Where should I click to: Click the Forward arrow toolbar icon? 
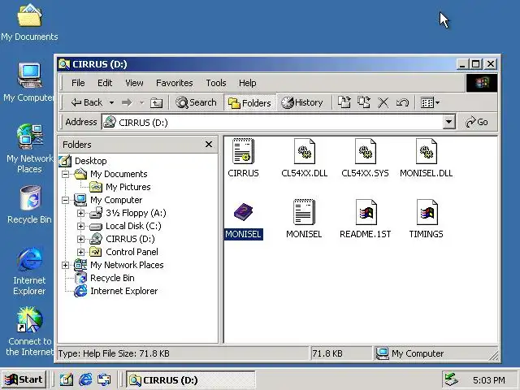pyautogui.click(x=127, y=102)
